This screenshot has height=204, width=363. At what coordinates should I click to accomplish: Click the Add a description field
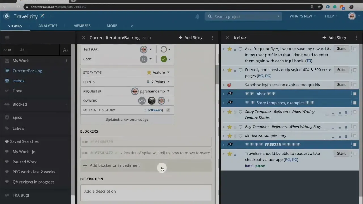pos(146,191)
